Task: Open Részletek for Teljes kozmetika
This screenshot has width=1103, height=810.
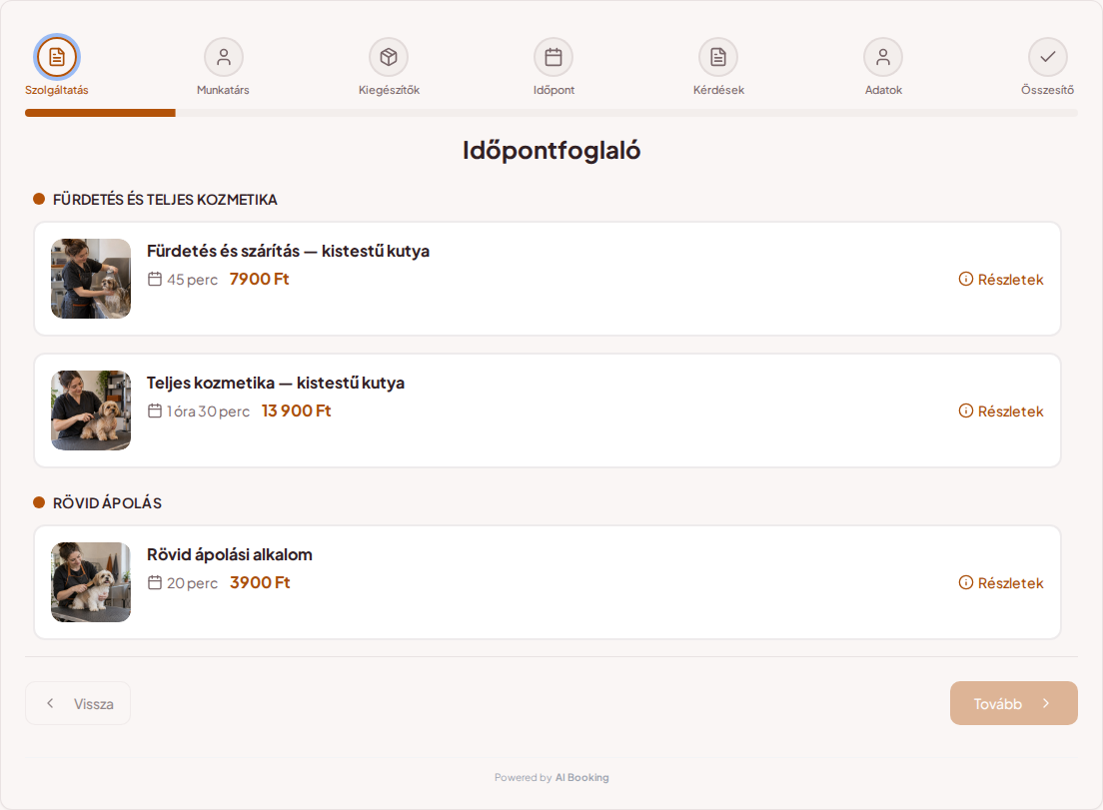Action: (x=1001, y=410)
